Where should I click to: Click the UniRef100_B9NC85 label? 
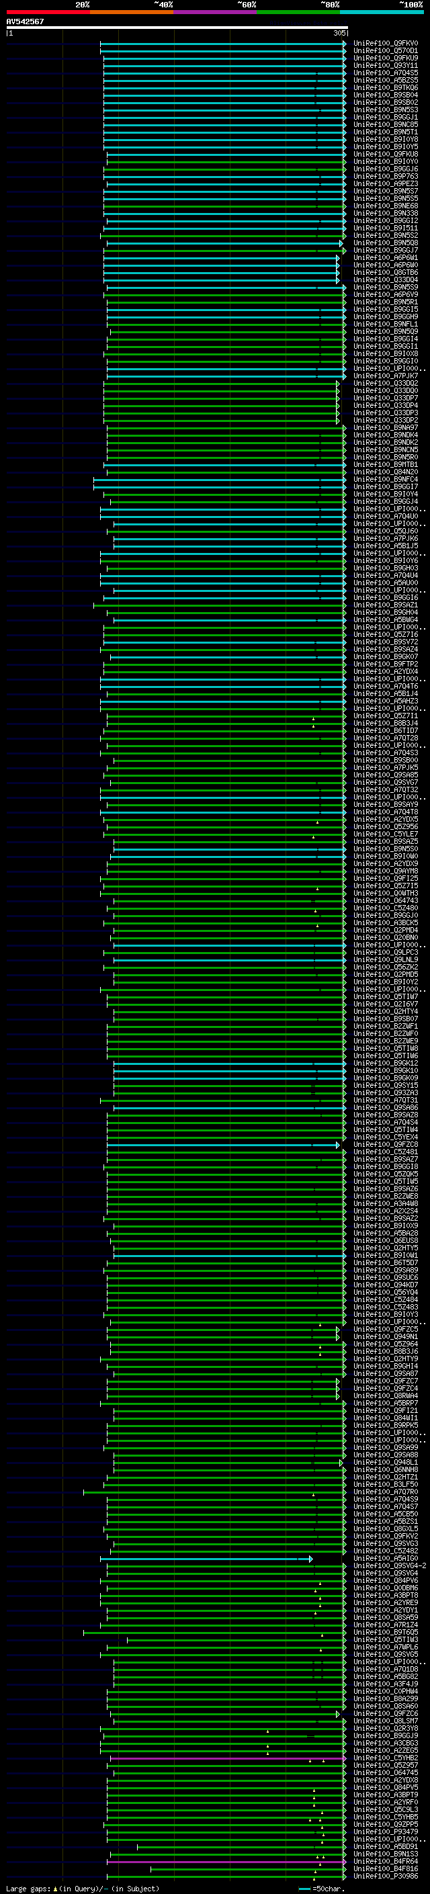pyautogui.click(x=386, y=125)
